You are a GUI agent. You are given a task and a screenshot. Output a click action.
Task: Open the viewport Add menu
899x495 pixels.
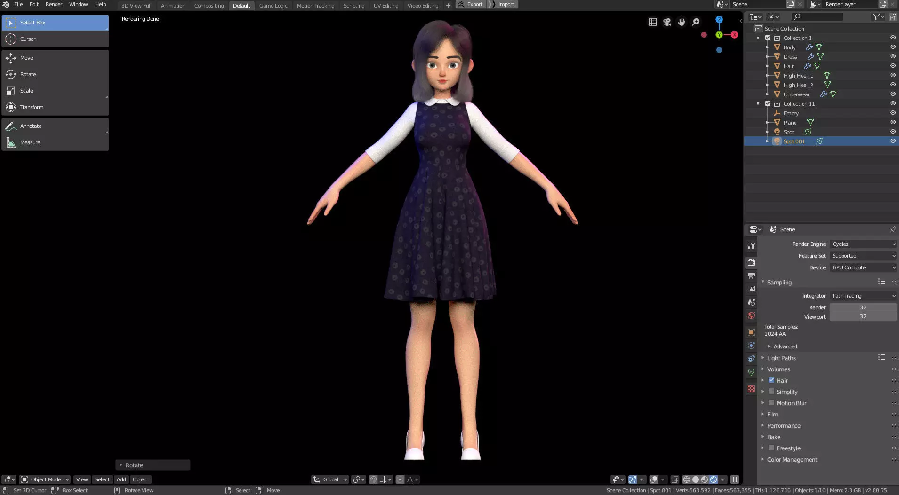121,479
